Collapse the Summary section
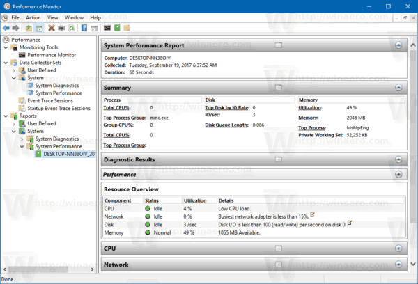 (x=398, y=88)
